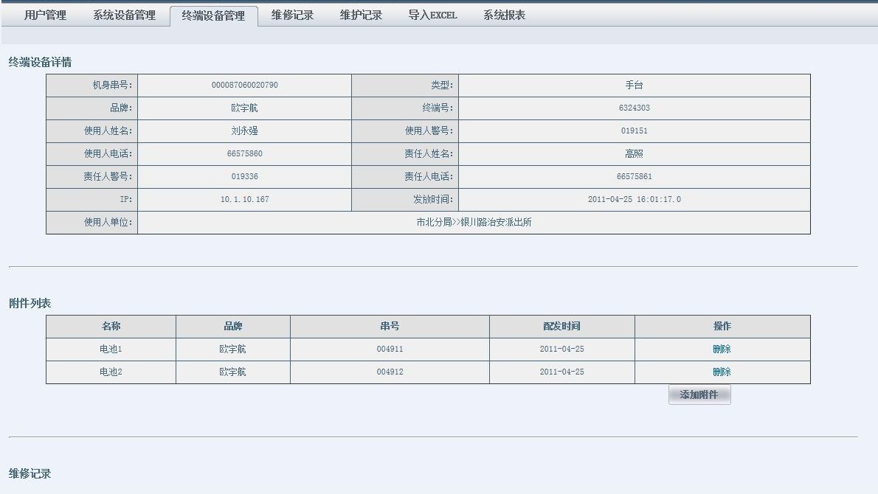This screenshot has height=494, width=878.
Task: Open the 用户管理 tab
Action: coord(45,15)
